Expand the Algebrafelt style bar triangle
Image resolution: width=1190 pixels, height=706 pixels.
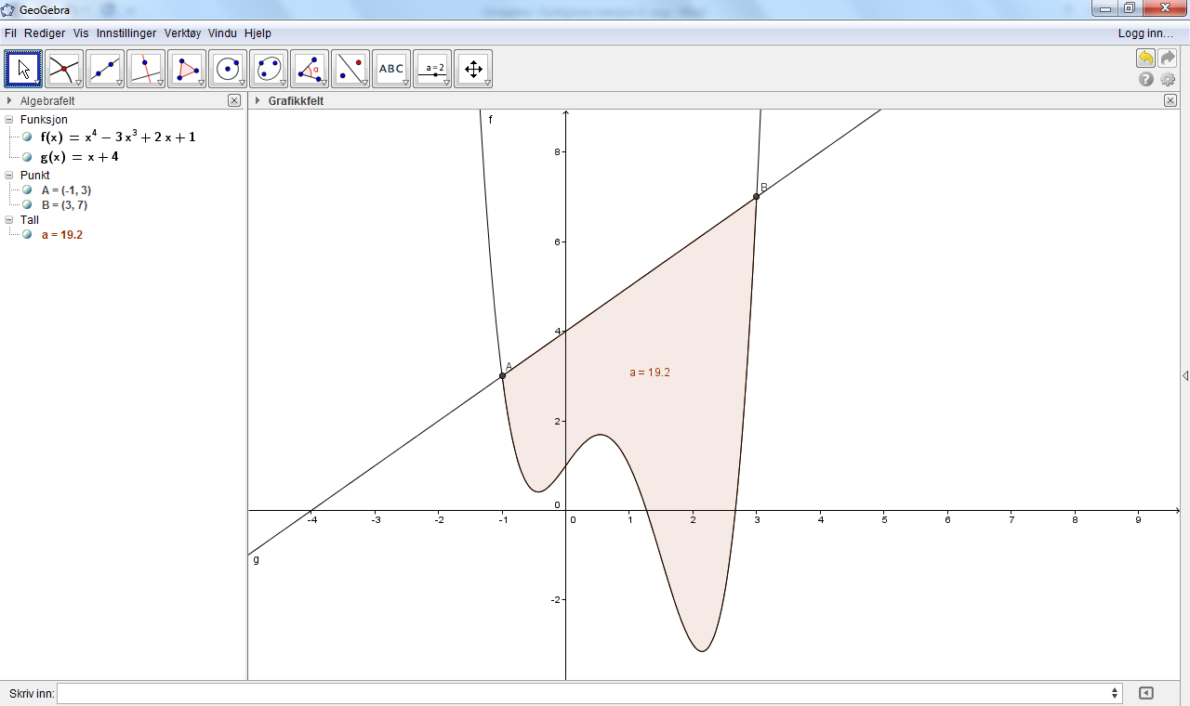click(9, 100)
